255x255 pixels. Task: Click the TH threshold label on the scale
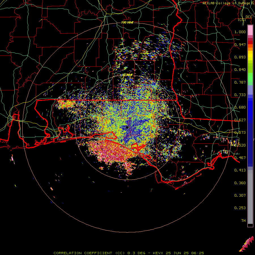(243, 220)
